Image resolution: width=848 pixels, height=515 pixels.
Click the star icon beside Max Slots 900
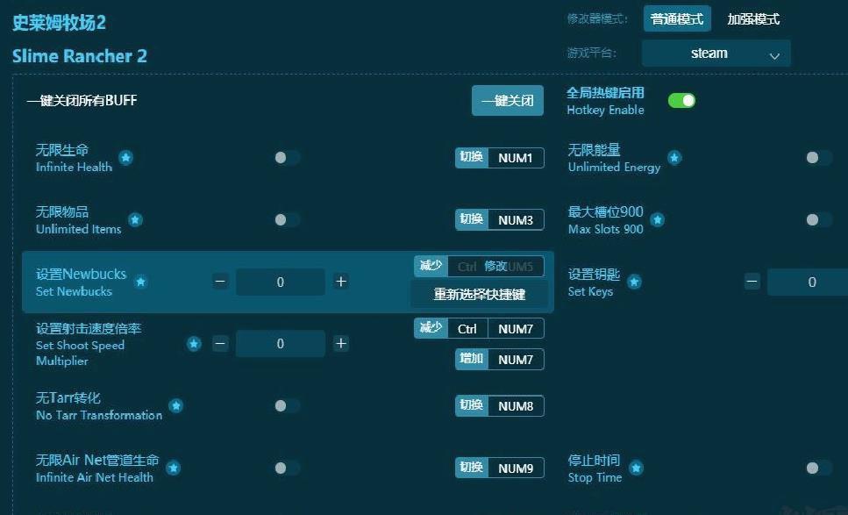pos(657,219)
